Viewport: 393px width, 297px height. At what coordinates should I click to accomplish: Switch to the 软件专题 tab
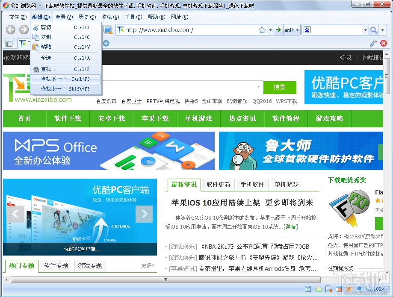click(x=56, y=266)
